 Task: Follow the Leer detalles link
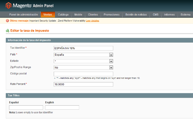[x=93, y=21]
